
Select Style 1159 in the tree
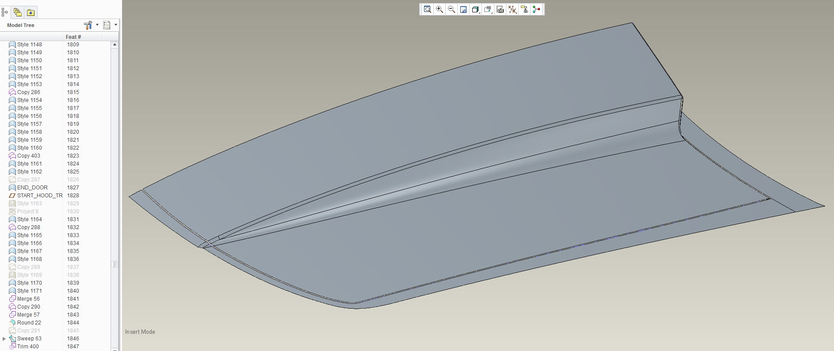click(x=30, y=140)
